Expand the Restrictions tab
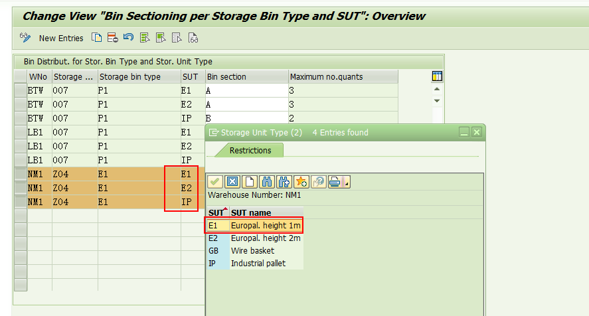Image resolution: width=589 pixels, height=316 pixels. pos(250,150)
